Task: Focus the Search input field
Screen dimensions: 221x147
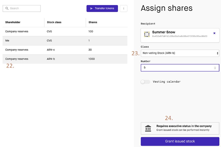Action: pyautogui.click(x=24, y=8)
